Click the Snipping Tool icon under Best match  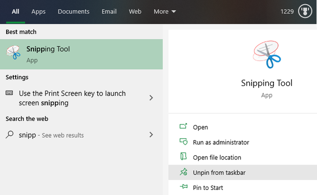pos(14,54)
